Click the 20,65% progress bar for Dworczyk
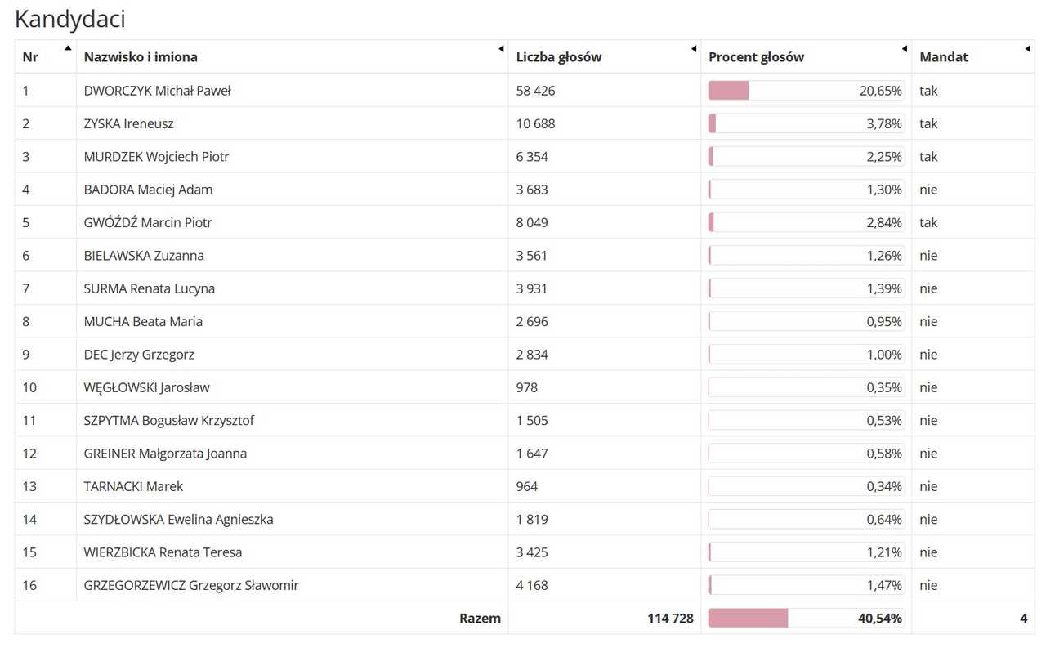The image size is (1046, 648). tap(807, 91)
